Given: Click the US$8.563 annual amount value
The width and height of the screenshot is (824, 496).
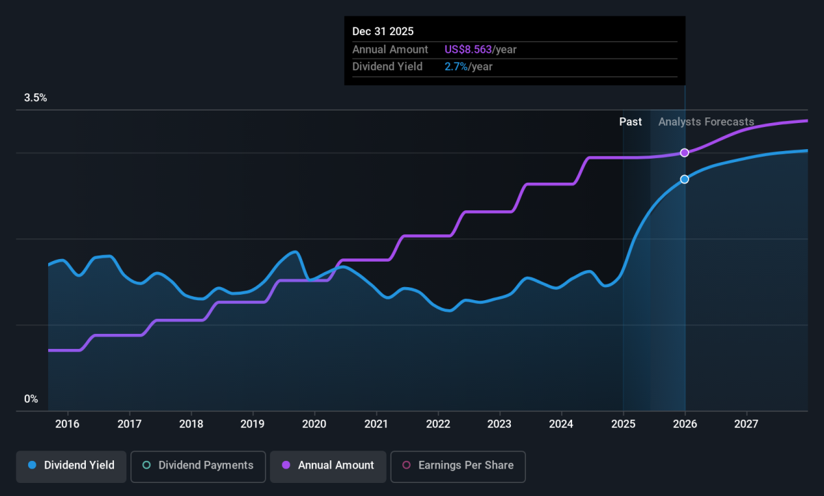Looking at the screenshot, I should (468, 49).
